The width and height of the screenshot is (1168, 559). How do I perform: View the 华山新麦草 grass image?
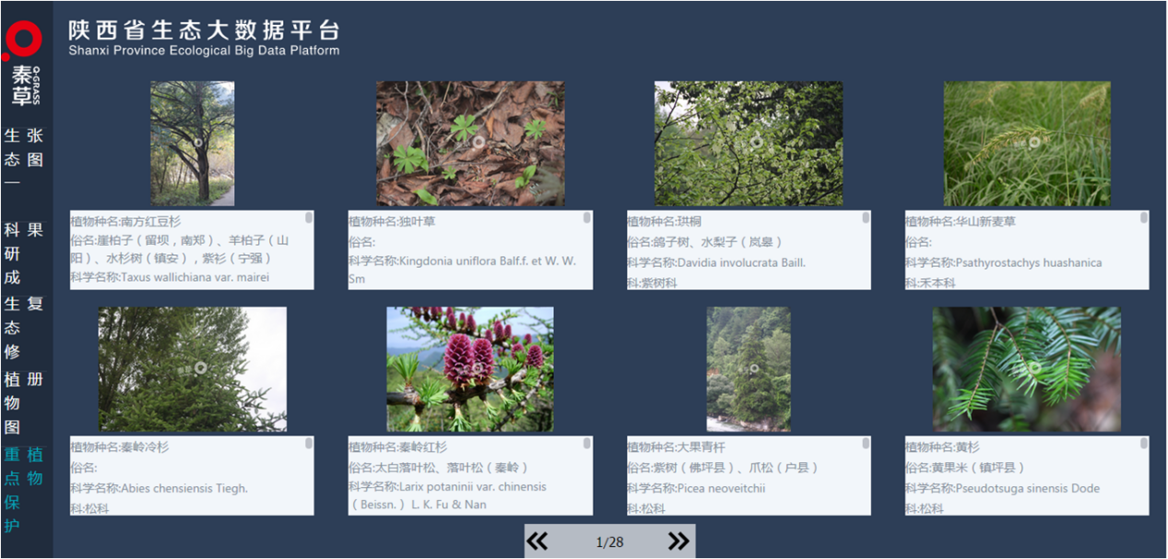[x=1027, y=144]
